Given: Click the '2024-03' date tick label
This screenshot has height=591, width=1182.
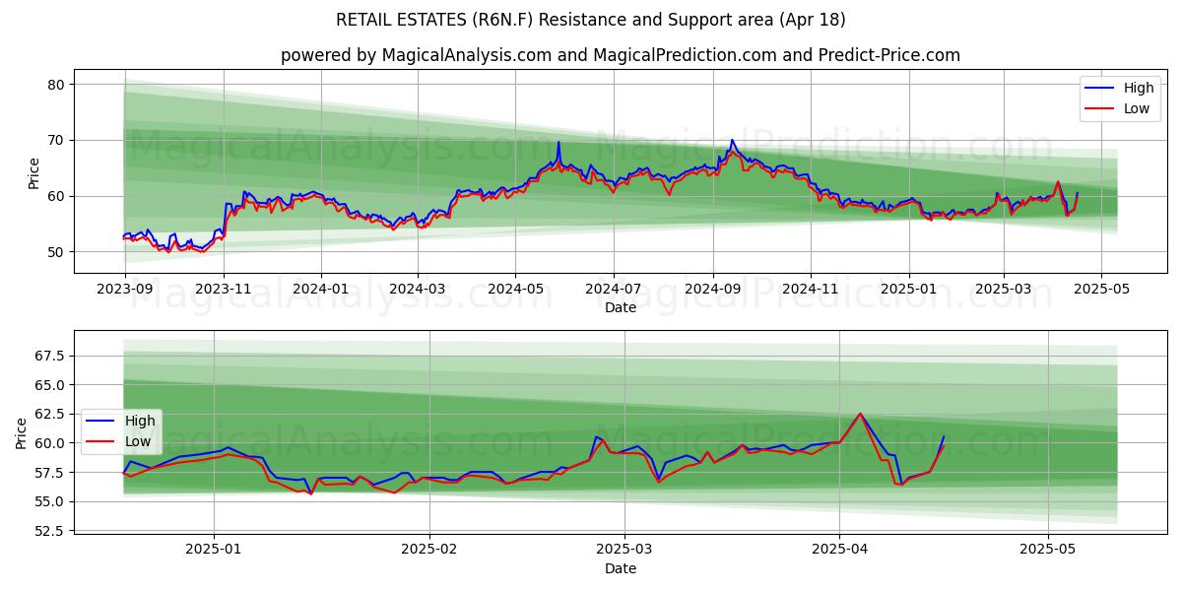Looking at the screenshot, I should coord(418,290).
